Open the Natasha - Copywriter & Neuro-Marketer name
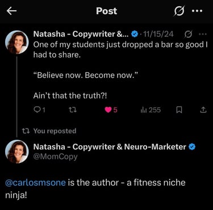213x210 pixels. click(110, 147)
